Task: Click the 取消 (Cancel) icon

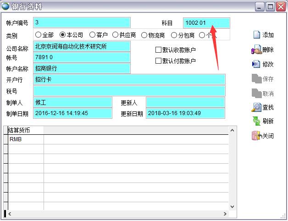Action: tap(256, 93)
